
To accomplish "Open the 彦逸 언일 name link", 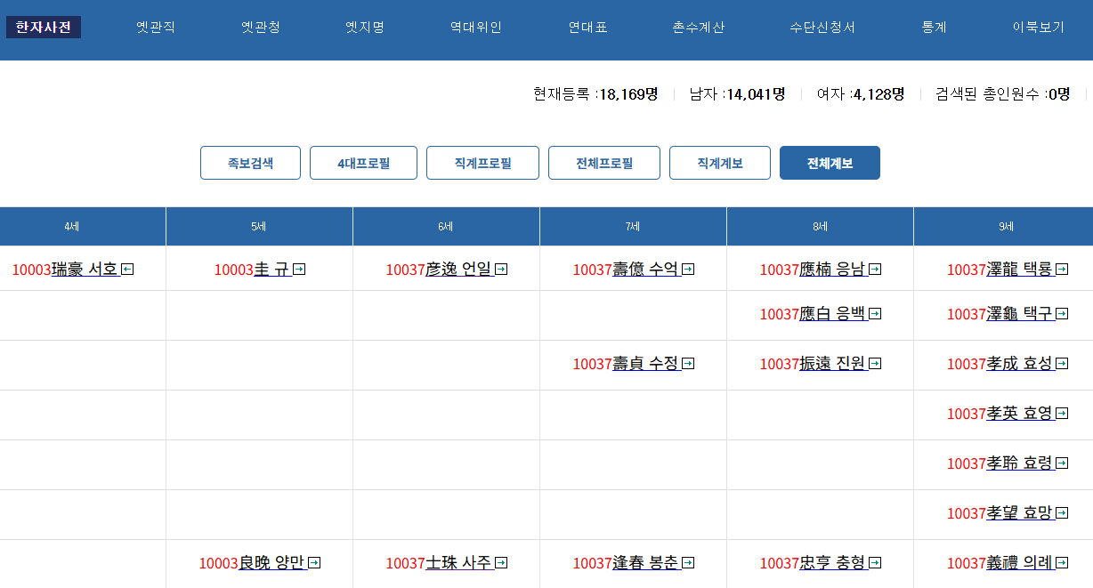I will tap(459, 270).
